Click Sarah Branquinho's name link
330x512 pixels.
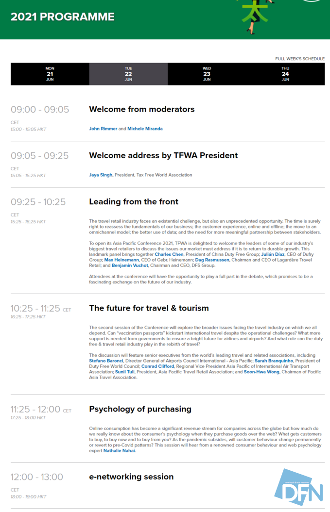click(x=274, y=361)
